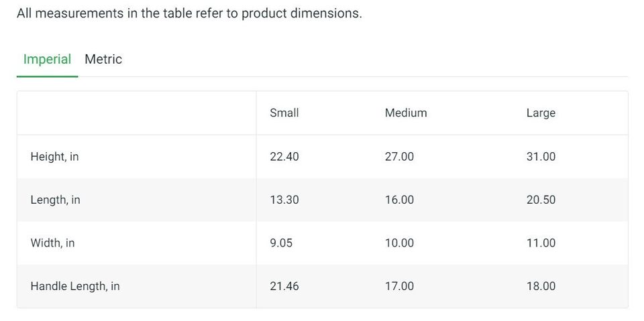Image resolution: width=644 pixels, height=321 pixels.
Task: Click the "All measurements in the table" note
Action: tap(189, 13)
